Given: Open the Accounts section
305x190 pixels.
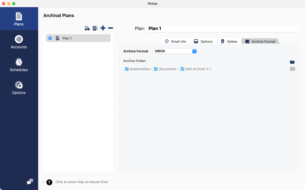Looking at the screenshot, I should pos(19,41).
